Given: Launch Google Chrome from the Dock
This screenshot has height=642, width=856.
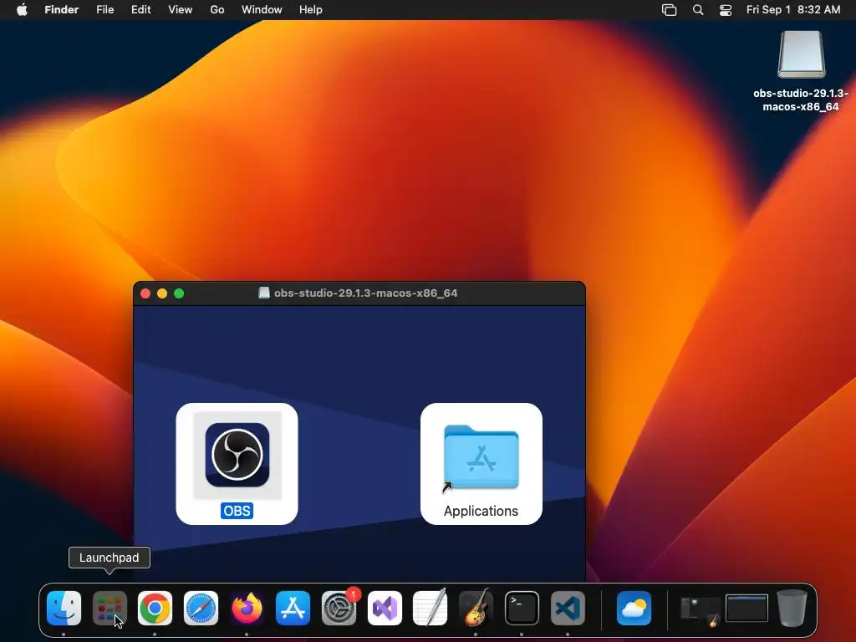Looking at the screenshot, I should pos(155,609).
